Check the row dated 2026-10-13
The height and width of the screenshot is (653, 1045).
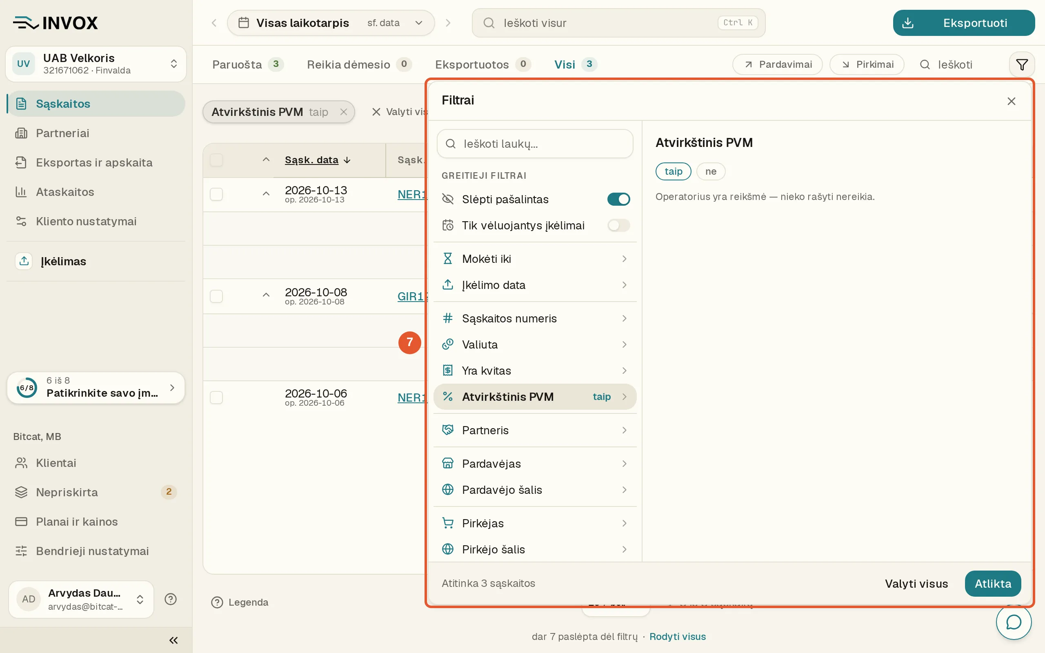[x=216, y=194]
